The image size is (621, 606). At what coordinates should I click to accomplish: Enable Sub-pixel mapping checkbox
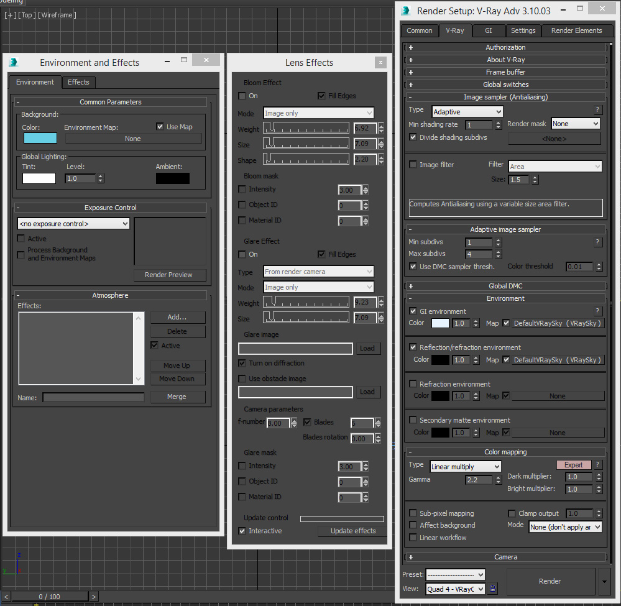tap(413, 513)
